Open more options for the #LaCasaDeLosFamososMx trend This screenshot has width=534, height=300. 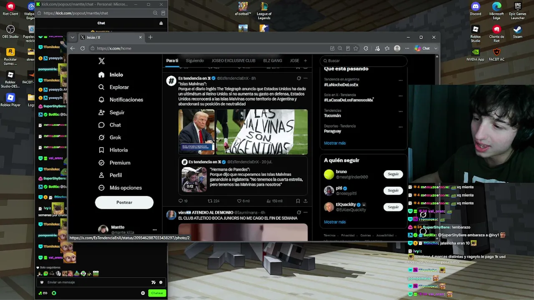pos(400,96)
